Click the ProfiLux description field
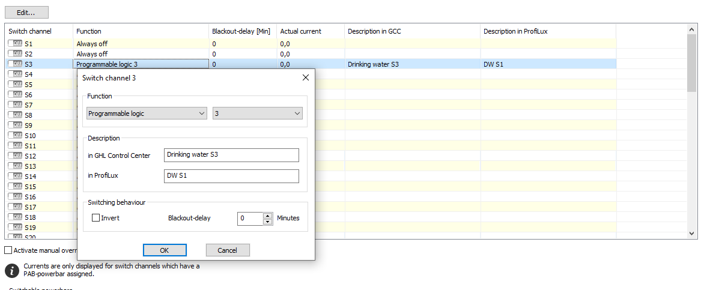This screenshot has width=716, height=290. click(231, 177)
